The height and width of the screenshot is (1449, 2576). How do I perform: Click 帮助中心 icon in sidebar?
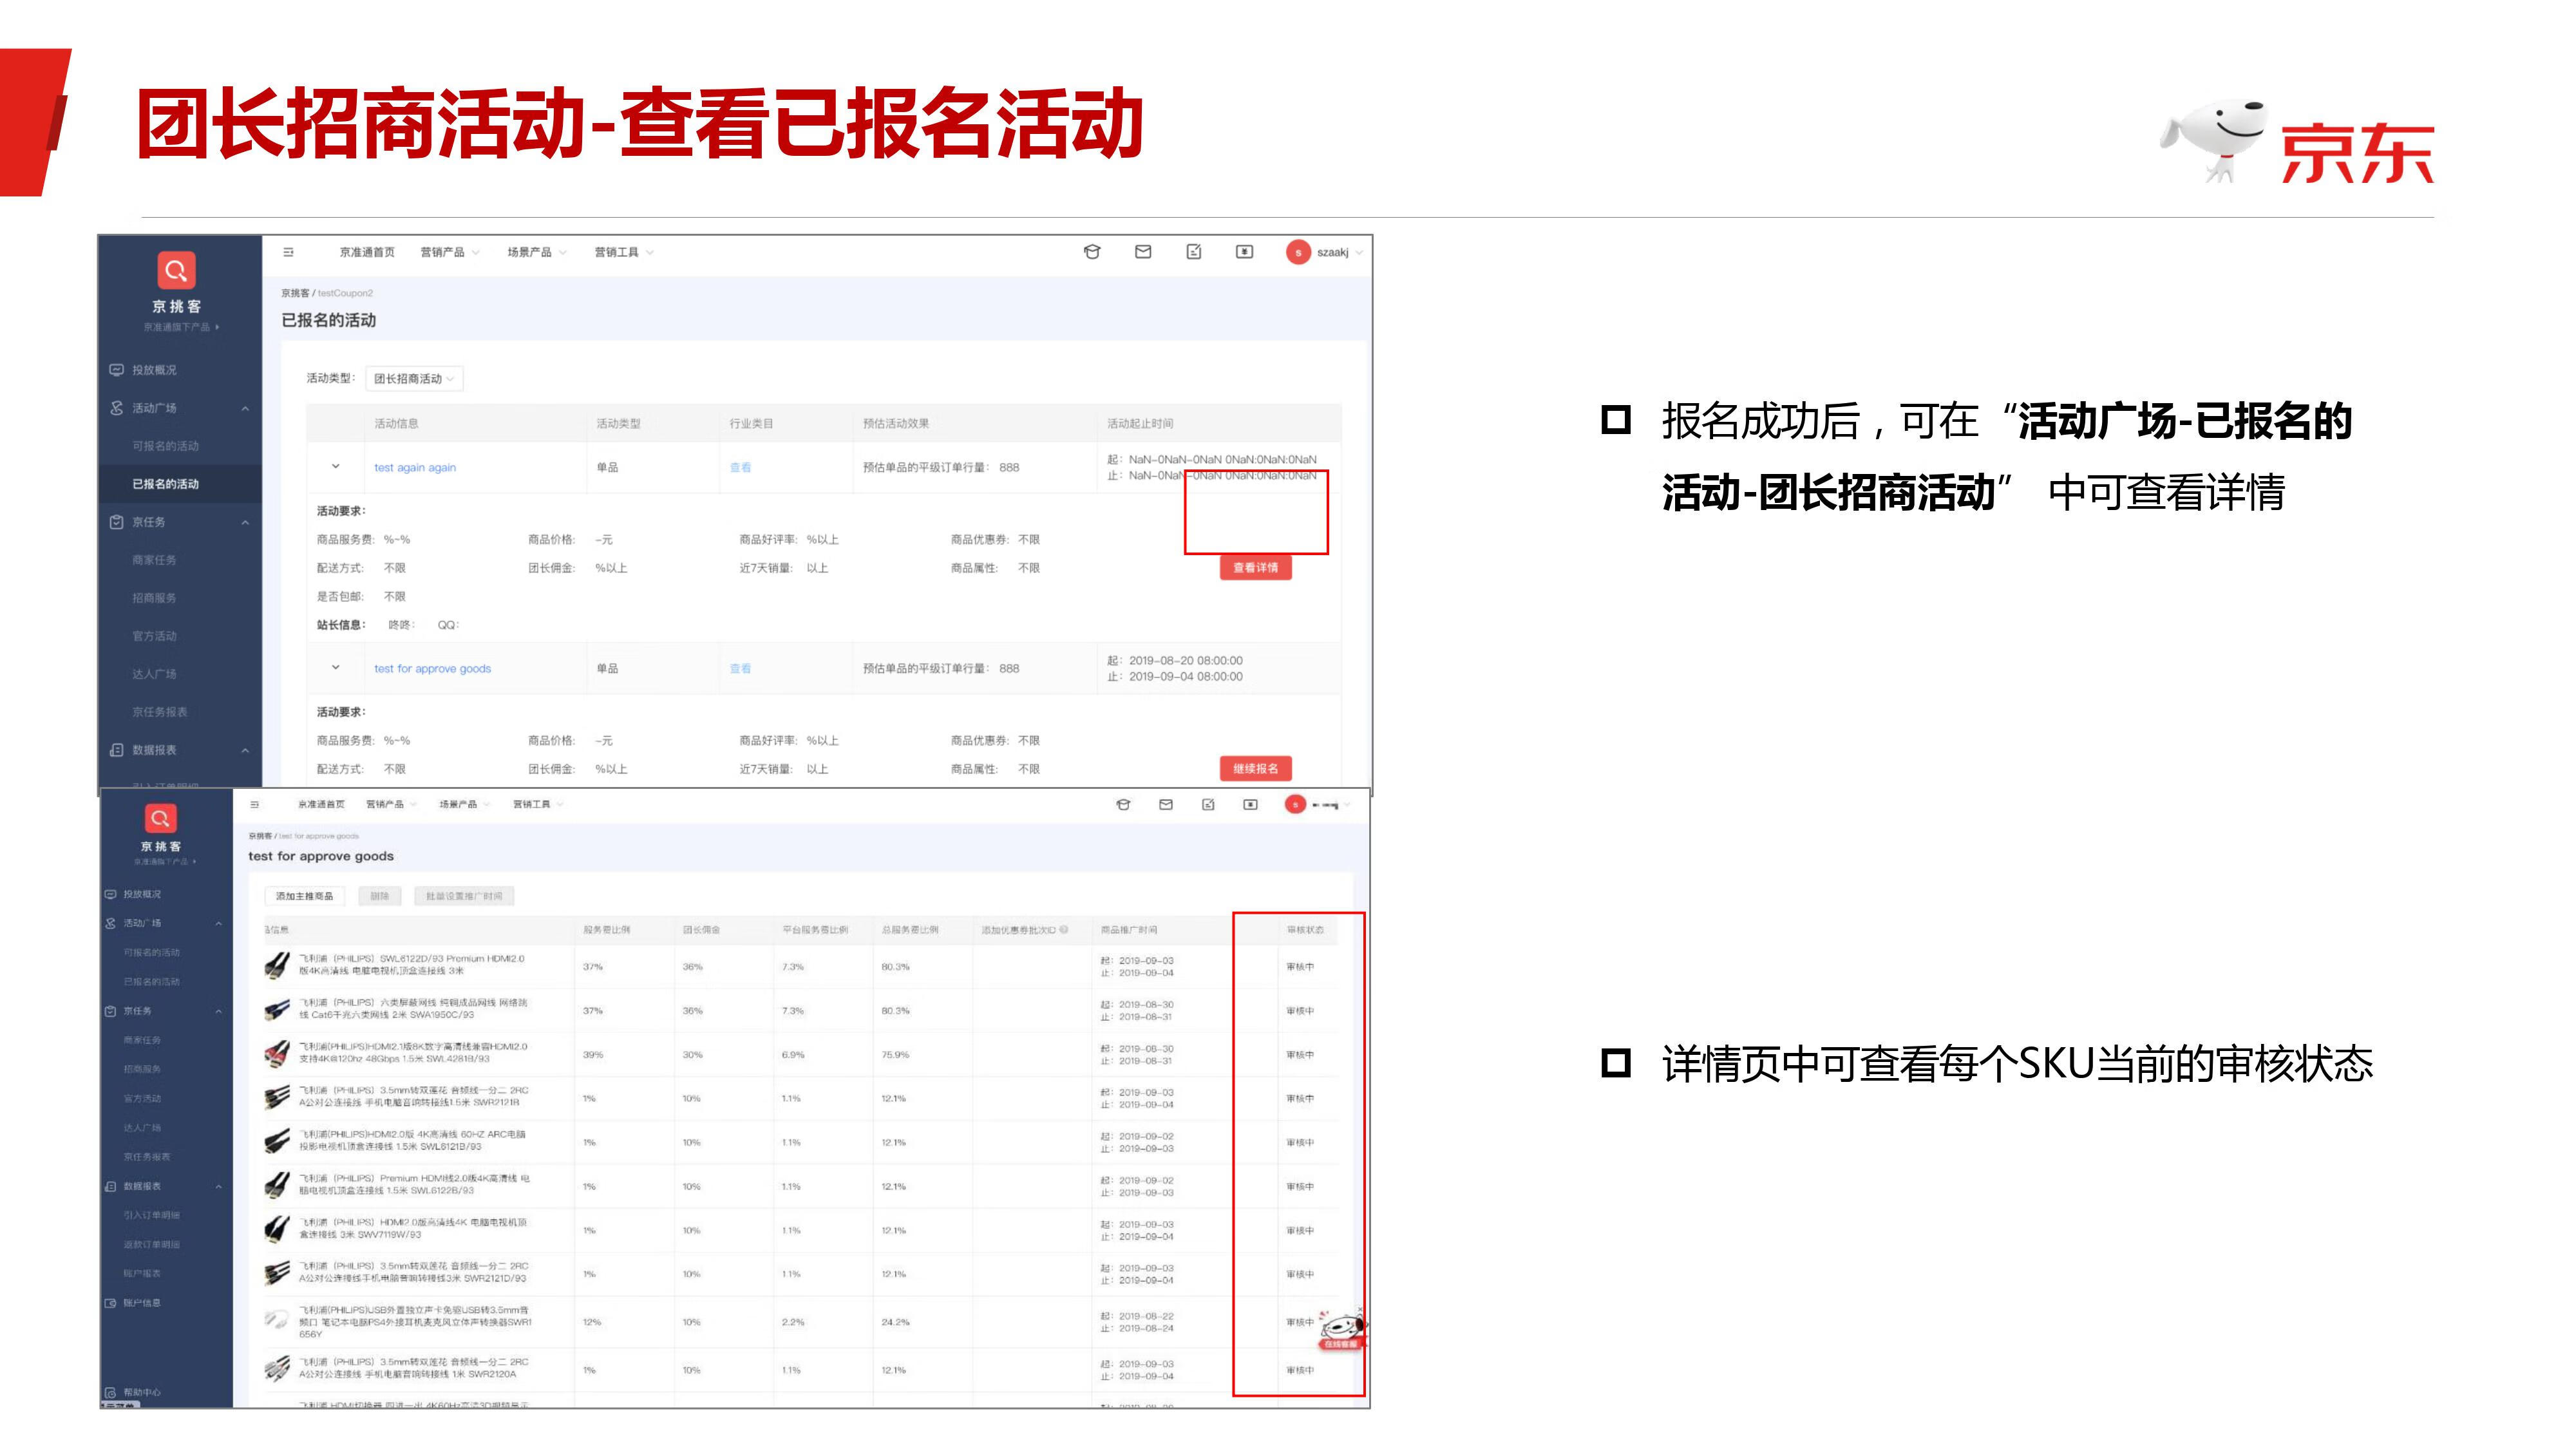111,1392
